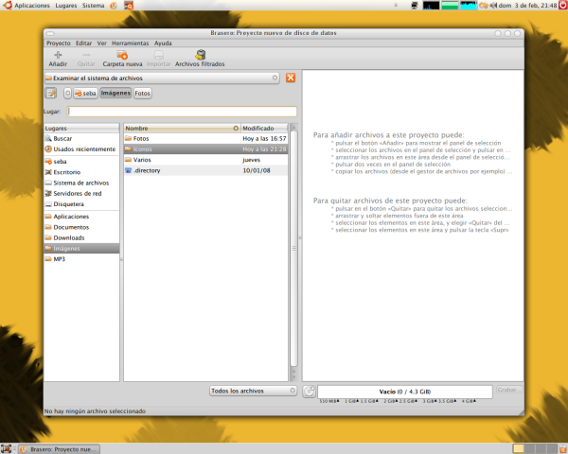Viewport: 568px width, 454px height.
Task: Open the Todos los archivos filter dropdown
Action: point(253,391)
